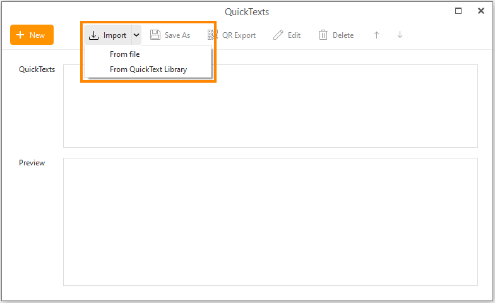Select the pencil Edit icon
Image resolution: width=495 pixels, height=303 pixels.
coord(278,35)
